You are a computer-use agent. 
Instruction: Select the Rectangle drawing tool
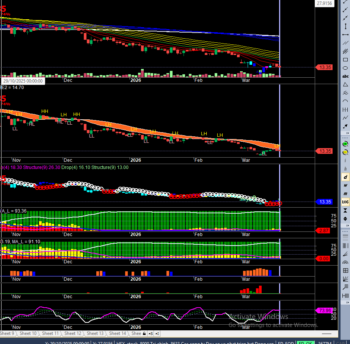coord(345,59)
